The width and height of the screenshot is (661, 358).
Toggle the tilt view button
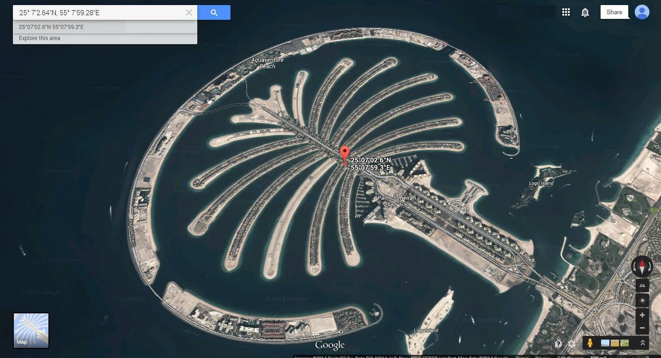[642, 285]
